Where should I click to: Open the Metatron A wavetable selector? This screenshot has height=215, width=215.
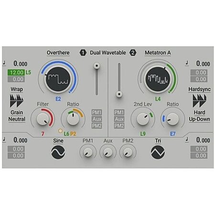pos(158,53)
